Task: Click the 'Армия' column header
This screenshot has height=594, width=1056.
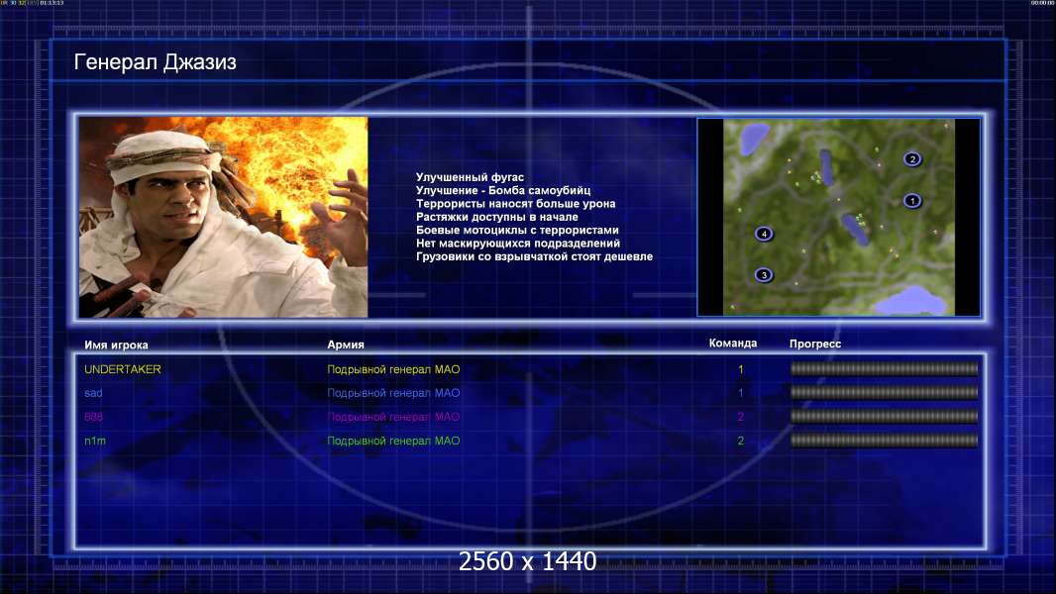Action: coord(346,345)
